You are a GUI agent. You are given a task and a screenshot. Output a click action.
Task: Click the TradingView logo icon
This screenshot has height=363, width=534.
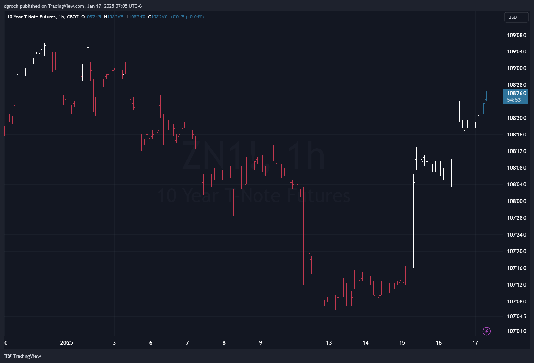[x=8, y=356]
